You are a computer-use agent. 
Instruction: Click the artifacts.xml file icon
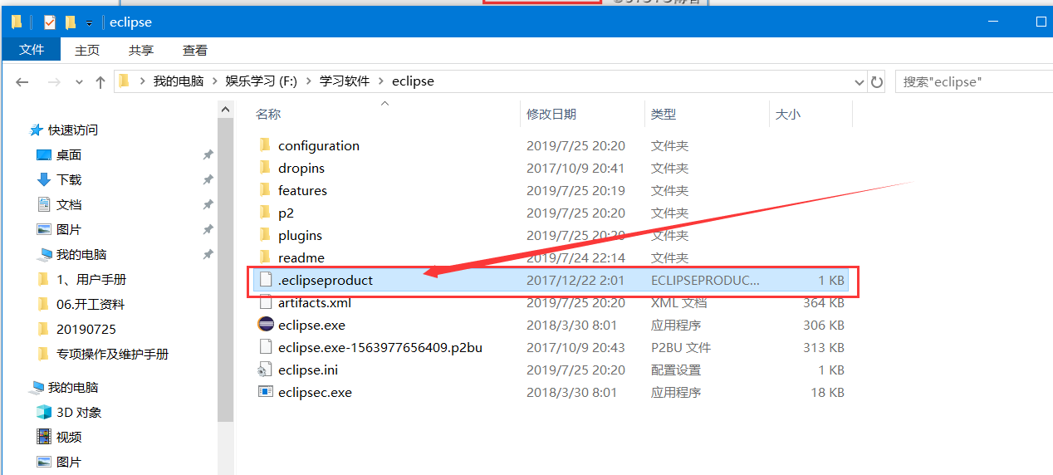[266, 302]
